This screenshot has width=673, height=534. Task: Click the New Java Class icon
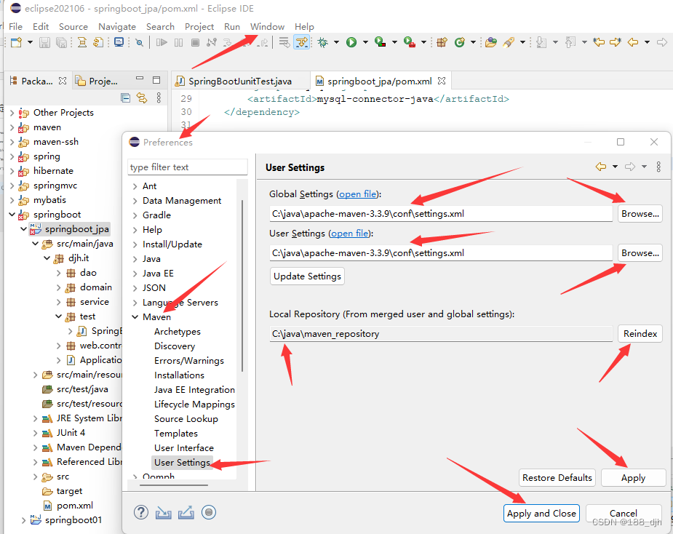460,42
